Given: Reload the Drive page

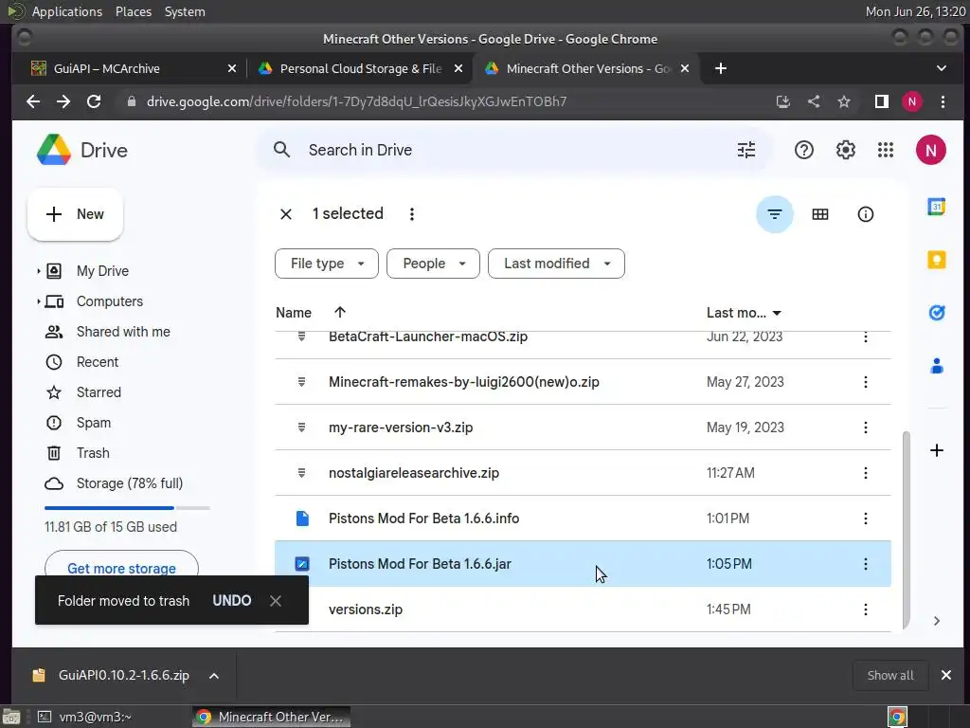Looking at the screenshot, I should pos(94,101).
